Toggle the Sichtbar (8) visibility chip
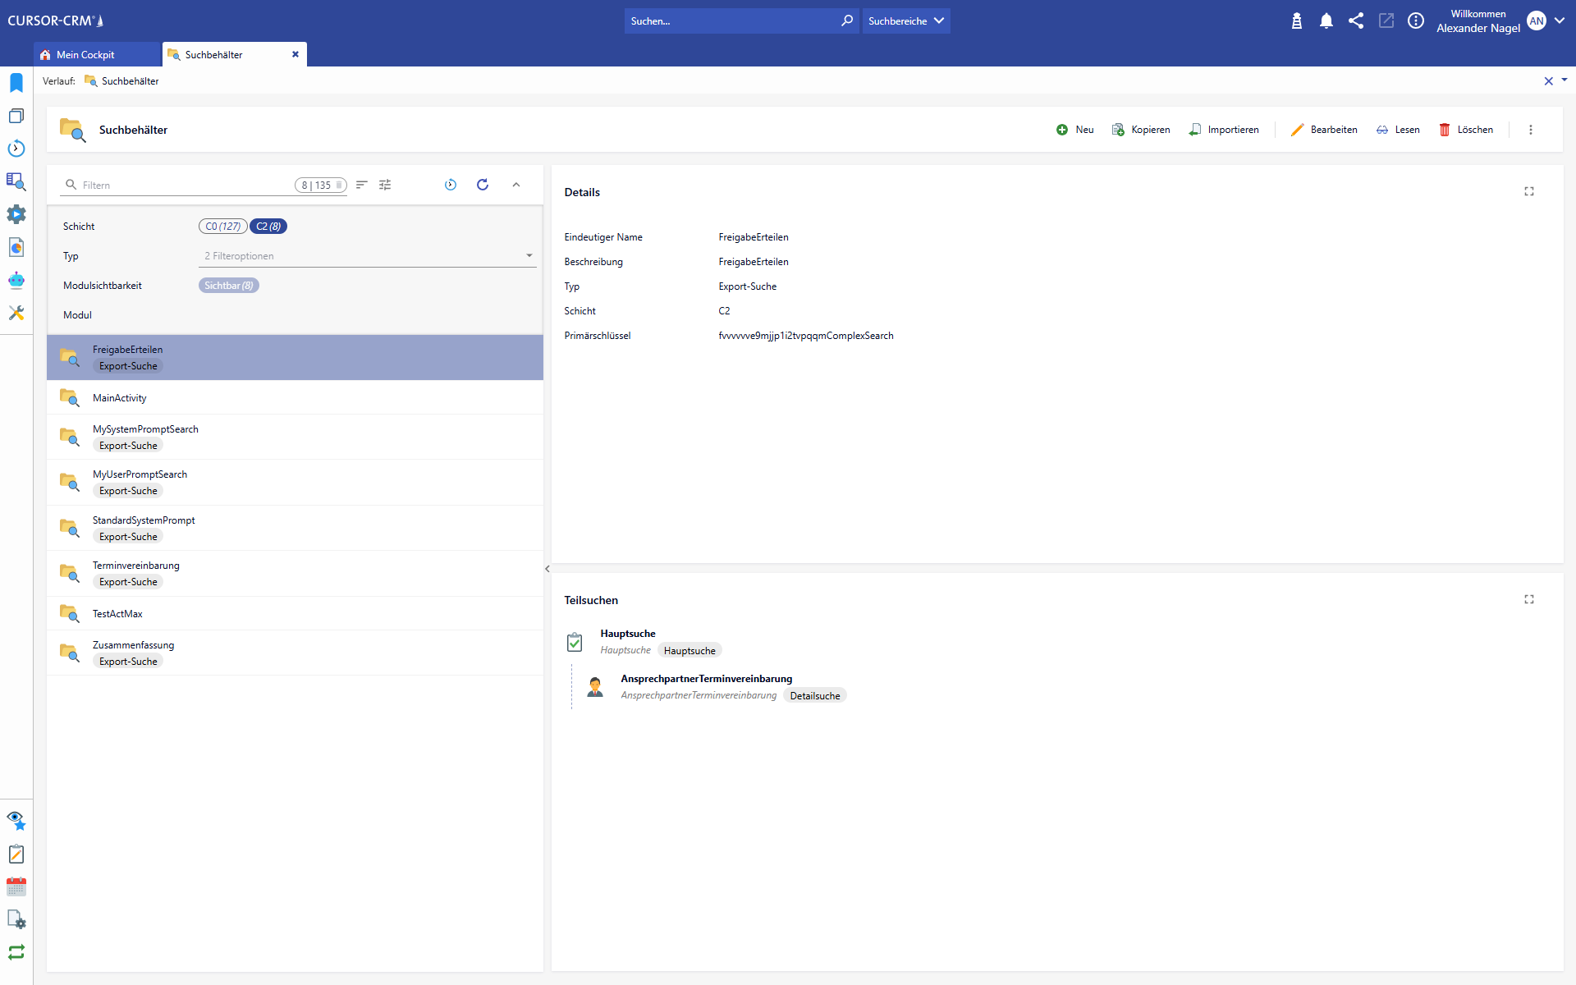1576x985 pixels. click(x=229, y=286)
